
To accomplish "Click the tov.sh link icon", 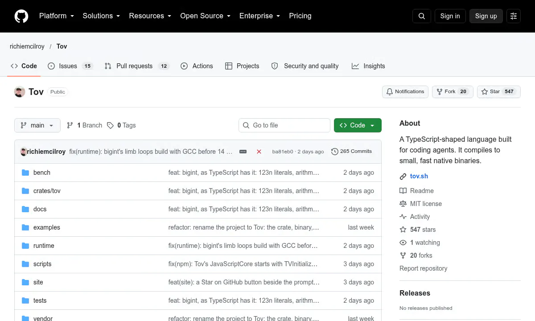I will (403, 176).
